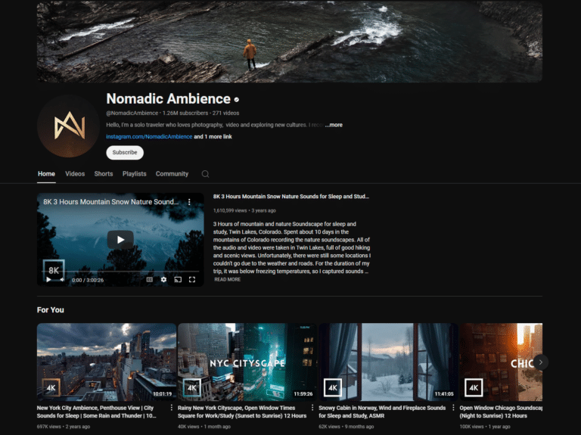This screenshot has width=581, height=435.
Task: Open the instagram.com/NomadicAmbience link
Action: click(x=149, y=137)
